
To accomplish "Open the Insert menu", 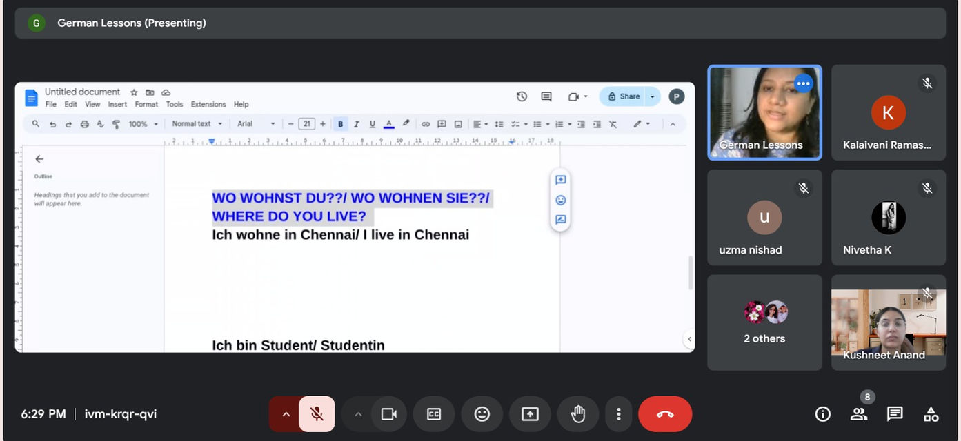I will click(x=117, y=105).
